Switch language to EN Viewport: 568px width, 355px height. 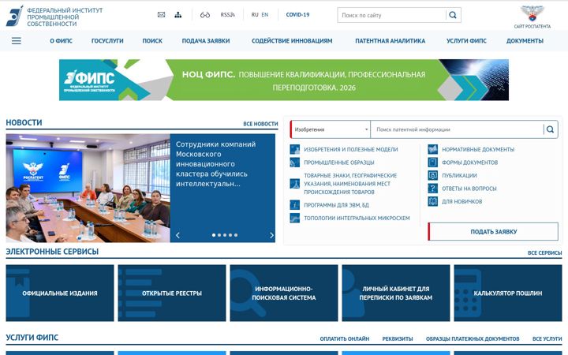tap(265, 15)
